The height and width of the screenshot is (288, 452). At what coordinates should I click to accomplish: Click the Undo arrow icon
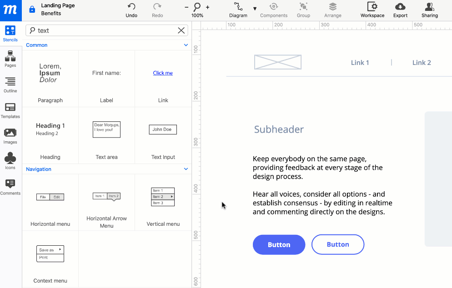coord(131,7)
